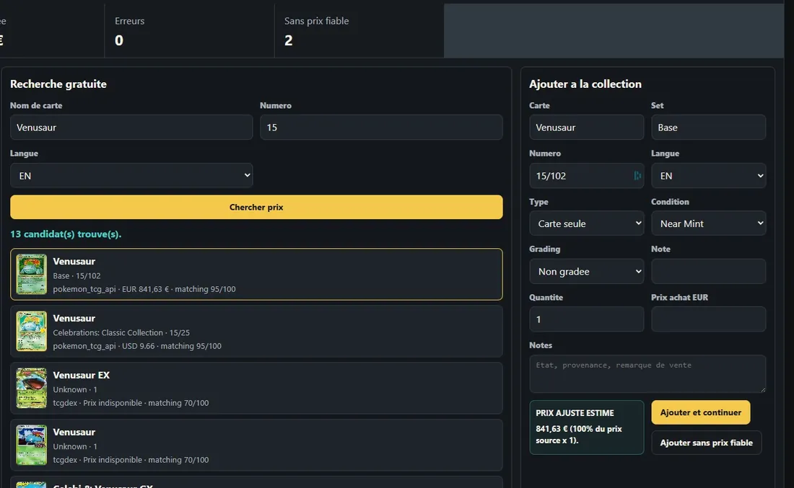Image resolution: width=794 pixels, height=488 pixels.
Task: Choose the Venusaur EX candidate title
Action: (81, 376)
